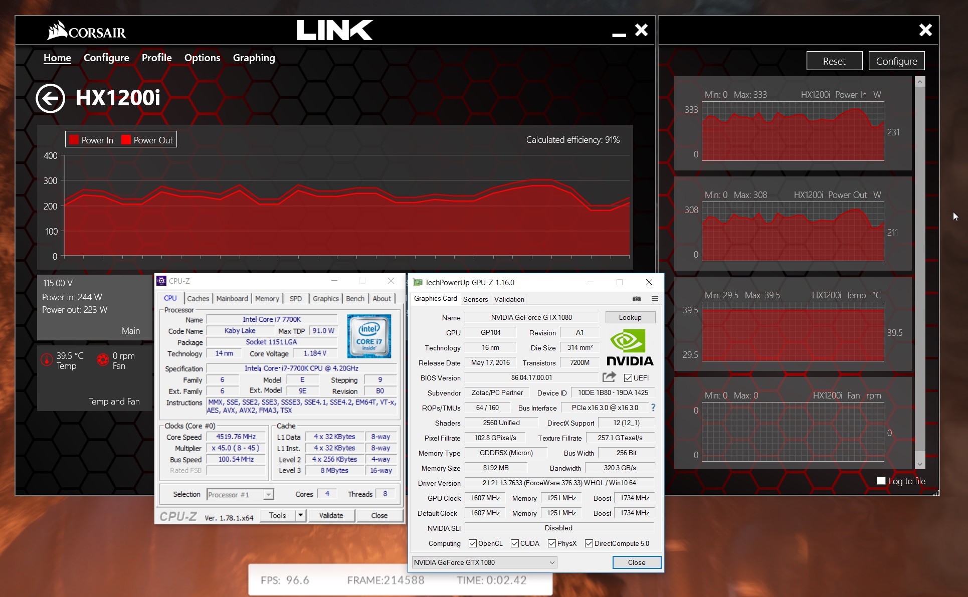Image resolution: width=968 pixels, height=597 pixels.
Task: Click the Reset button in graphing panel
Action: tap(834, 61)
